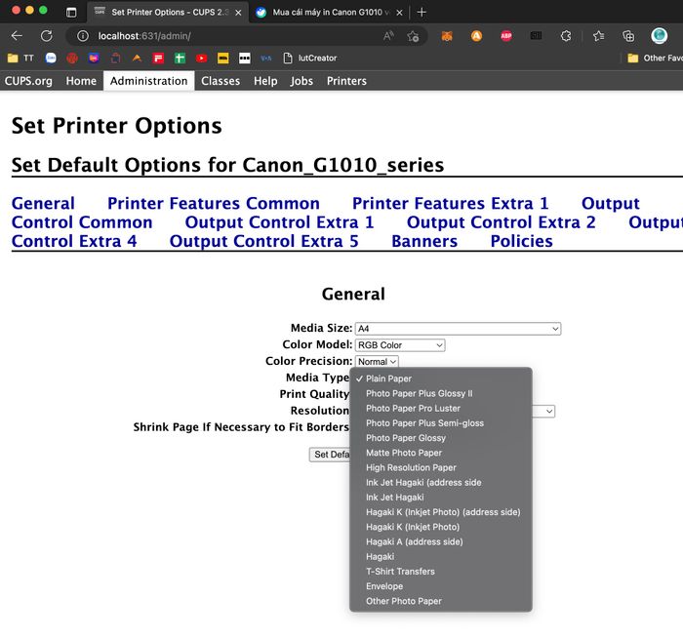Image resolution: width=683 pixels, height=638 pixels.
Task: Reload the page with the refresh icon
Action: point(47,36)
